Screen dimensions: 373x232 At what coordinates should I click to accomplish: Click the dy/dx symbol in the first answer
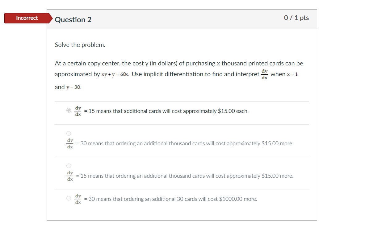point(78,111)
